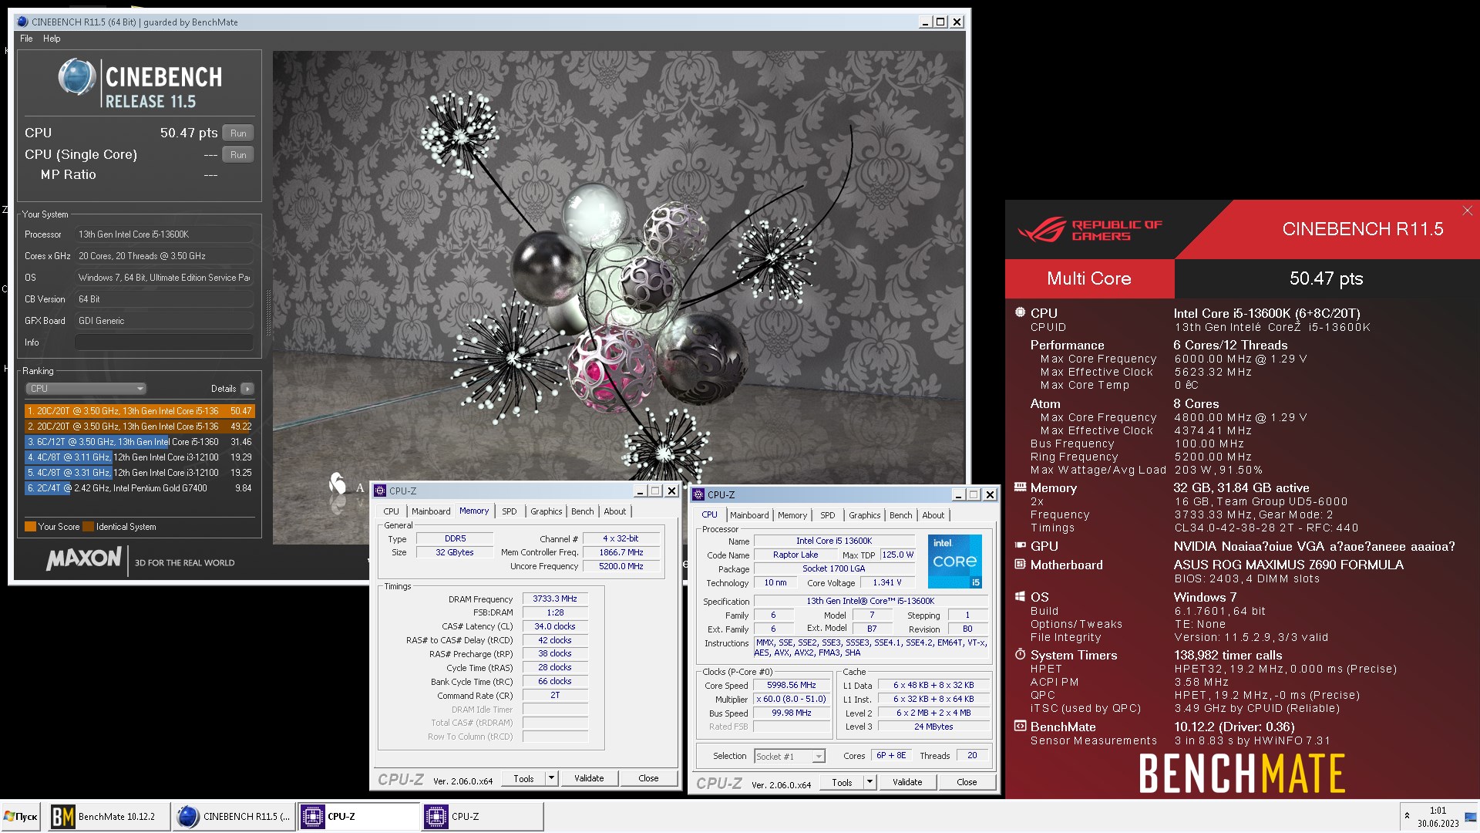Switch to BenchMate 10.12.2 taskbar item
The image size is (1480, 833).
coord(108,817)
